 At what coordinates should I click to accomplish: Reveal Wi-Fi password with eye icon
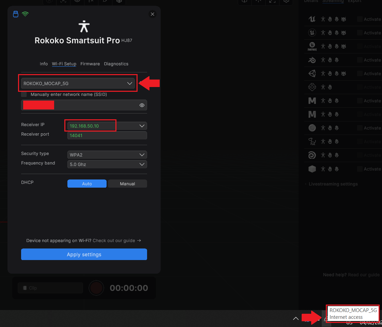point(142,105)
